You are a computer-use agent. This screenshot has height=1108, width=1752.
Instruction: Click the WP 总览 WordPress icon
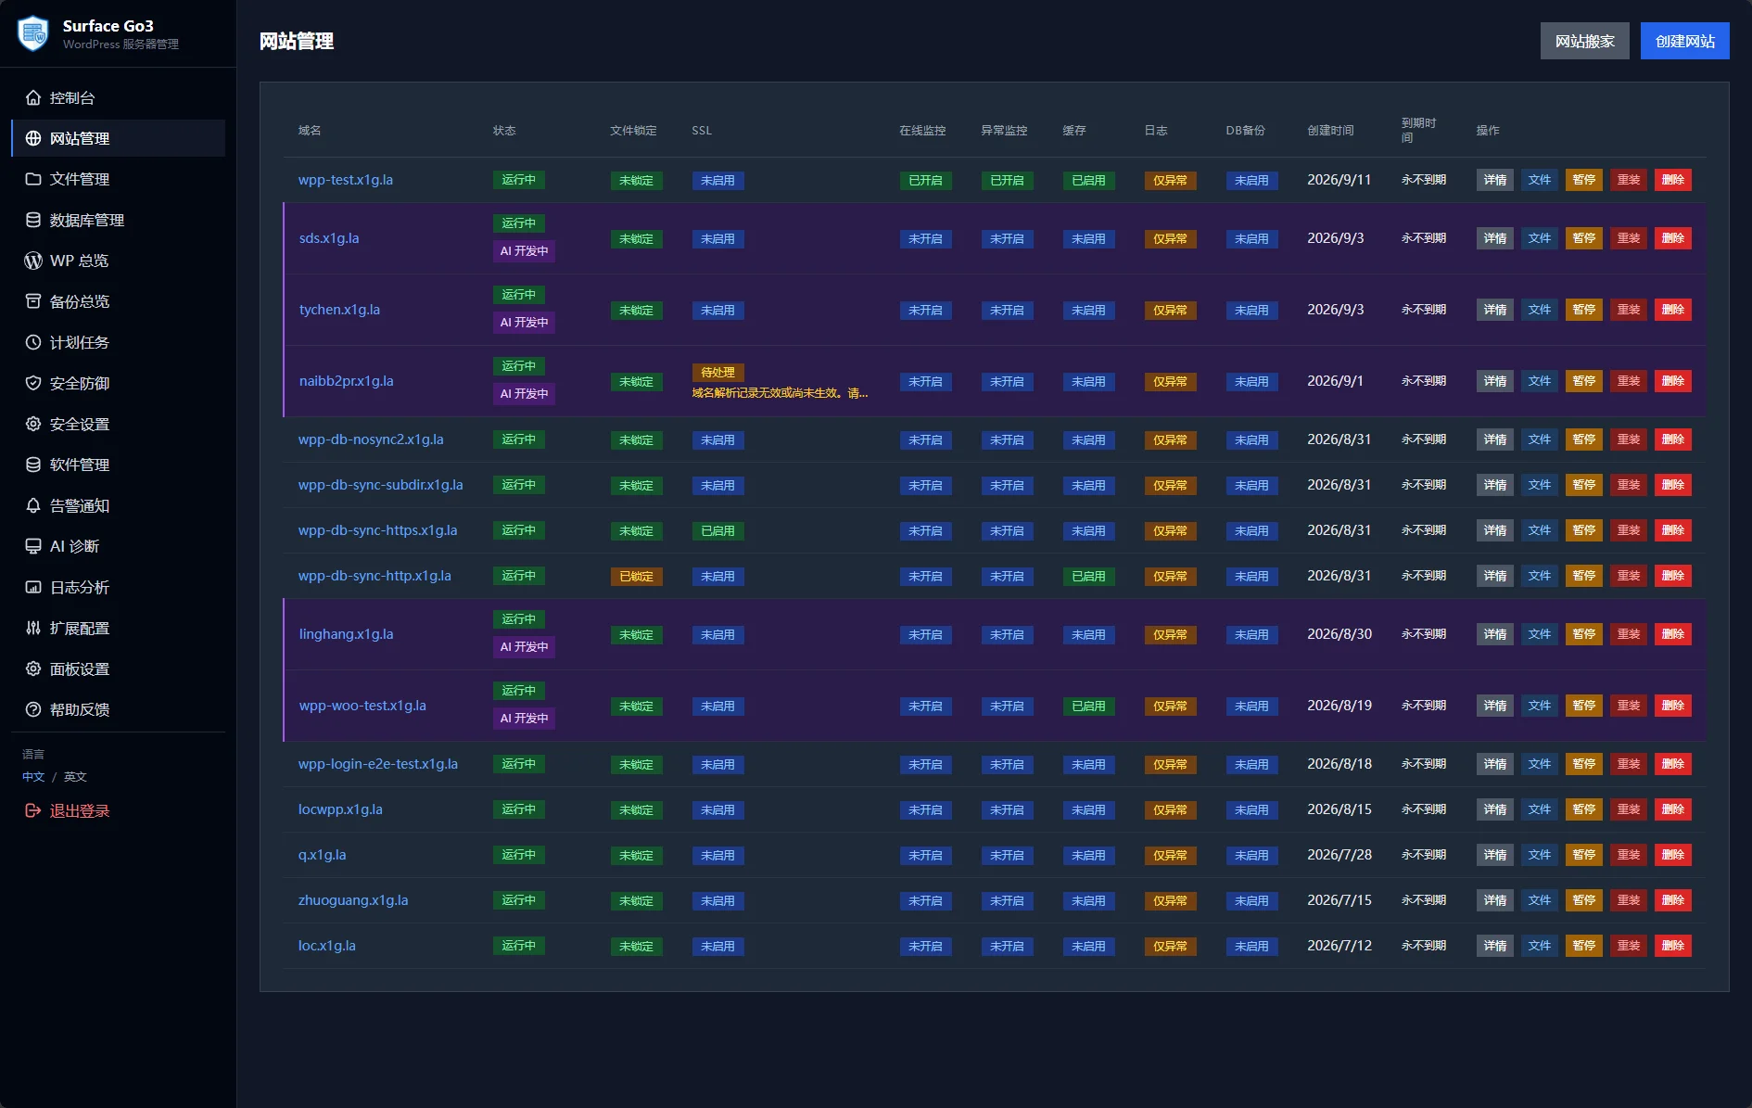click(33, 261)
